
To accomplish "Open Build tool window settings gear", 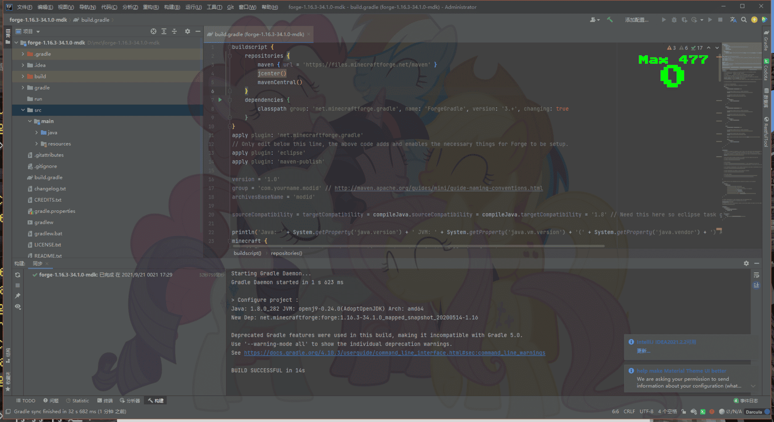I will 746,264.
